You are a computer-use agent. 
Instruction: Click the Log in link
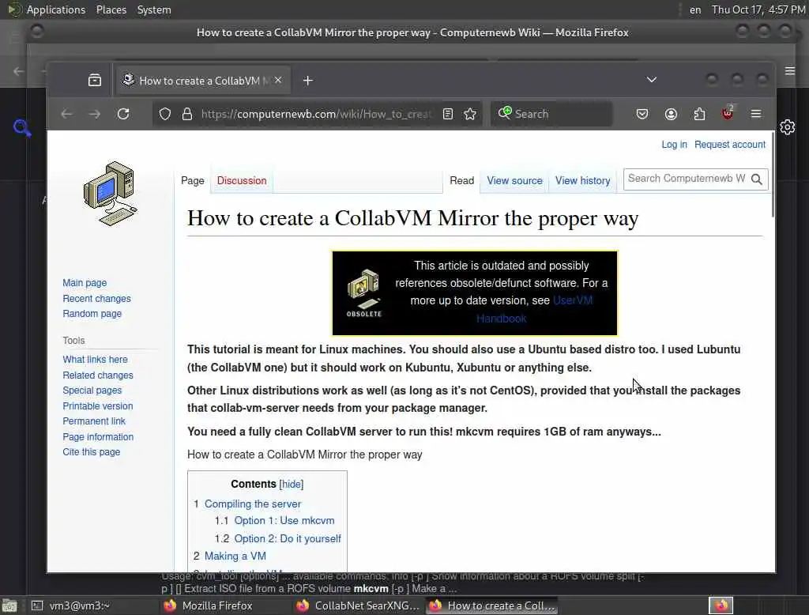tap(674, 145)
